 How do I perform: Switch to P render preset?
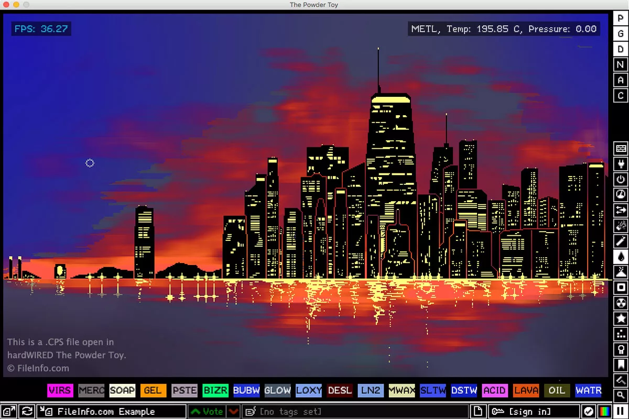621,17
